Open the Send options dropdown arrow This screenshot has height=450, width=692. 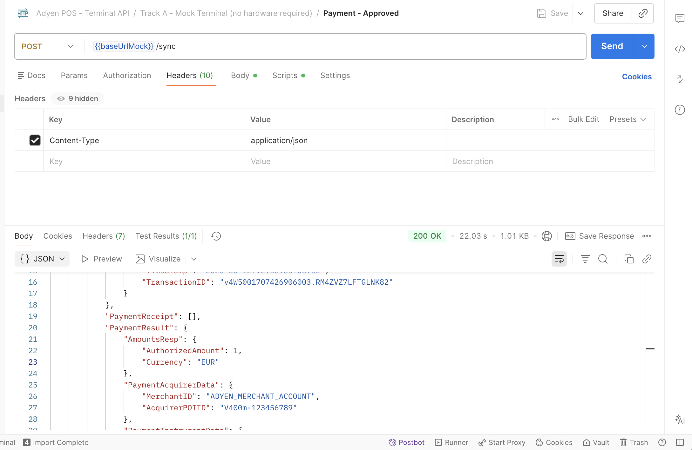click(x=644, y=46)
